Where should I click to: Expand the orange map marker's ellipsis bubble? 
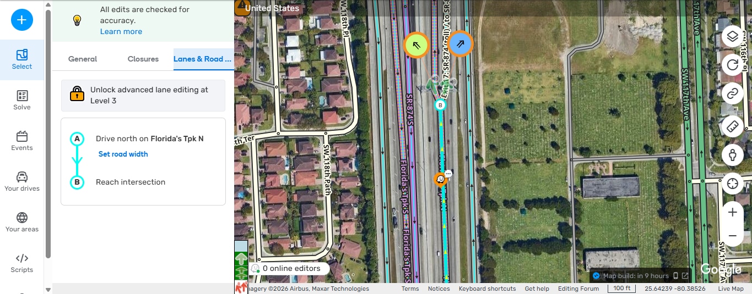pos(448,173)
